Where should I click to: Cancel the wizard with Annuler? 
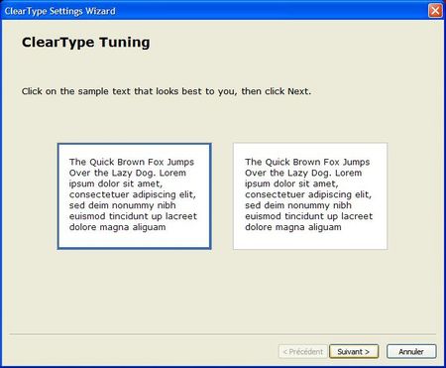[411, 351]
